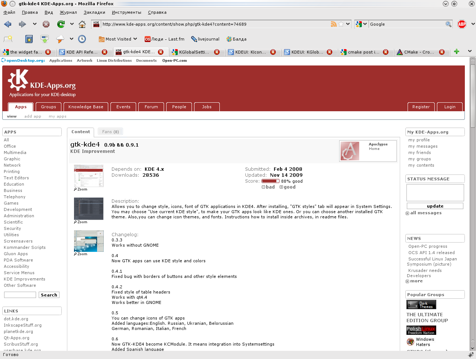Click the scrollbar's down arrow

[x=473, y=348]
